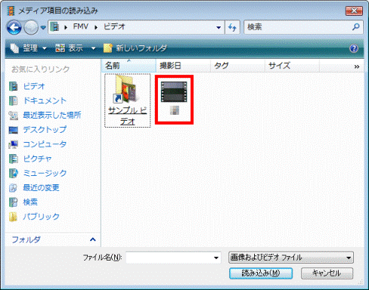Click the 整理 toolbar icon
Screen dimensions: 369x290
pos(14,48)
